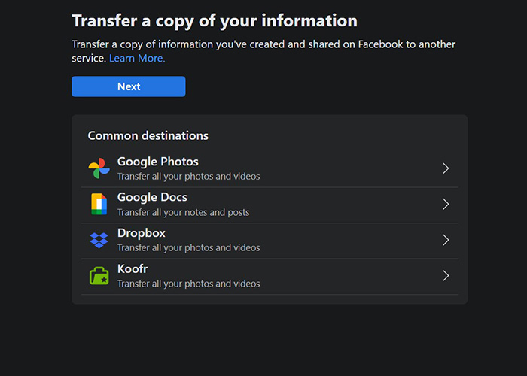Click Google Photos 'Transfer all your photos and videos'
This screenshot has width=527, height=376.
click(188, 176)
